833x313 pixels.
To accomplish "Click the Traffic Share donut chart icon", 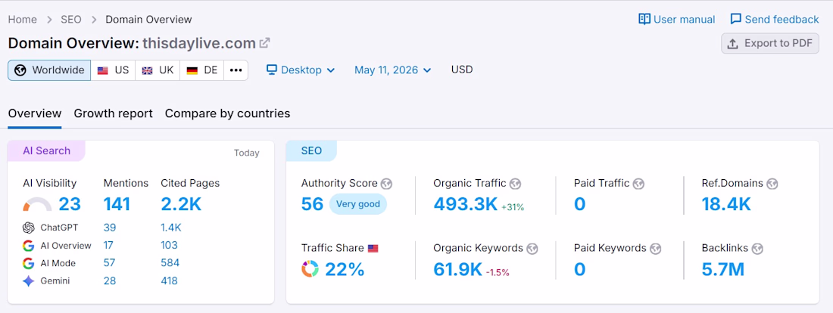I will [x=310, y=269].
